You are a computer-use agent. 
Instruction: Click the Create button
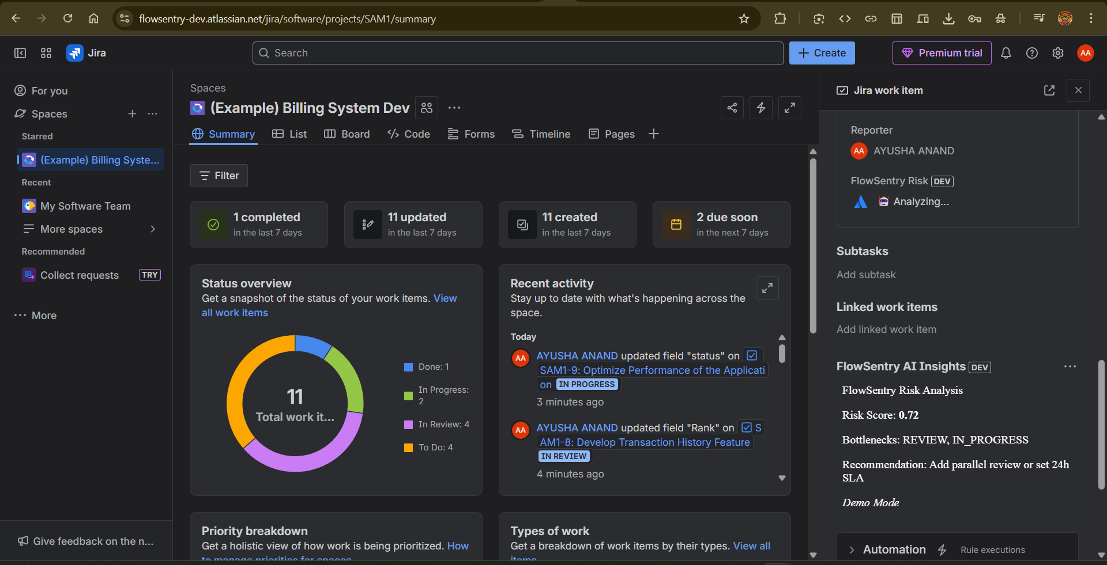821,52
